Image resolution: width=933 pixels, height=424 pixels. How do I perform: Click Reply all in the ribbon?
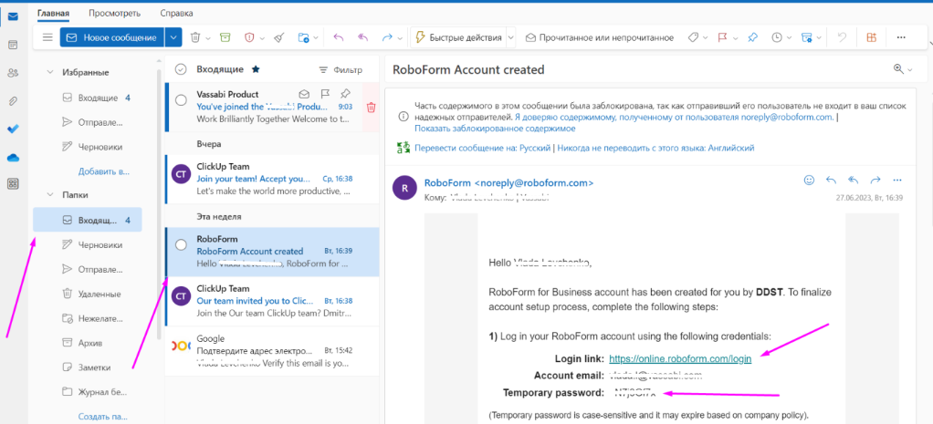(x=363, y=37)
